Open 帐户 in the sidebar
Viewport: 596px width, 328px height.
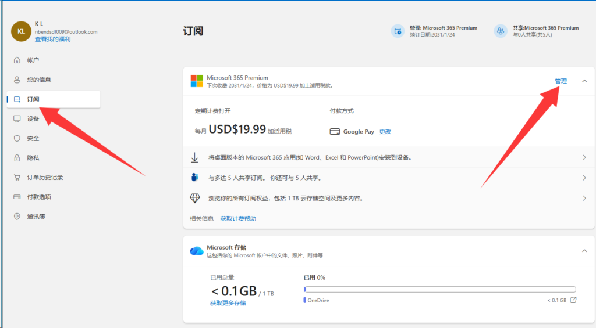[33, 60]
